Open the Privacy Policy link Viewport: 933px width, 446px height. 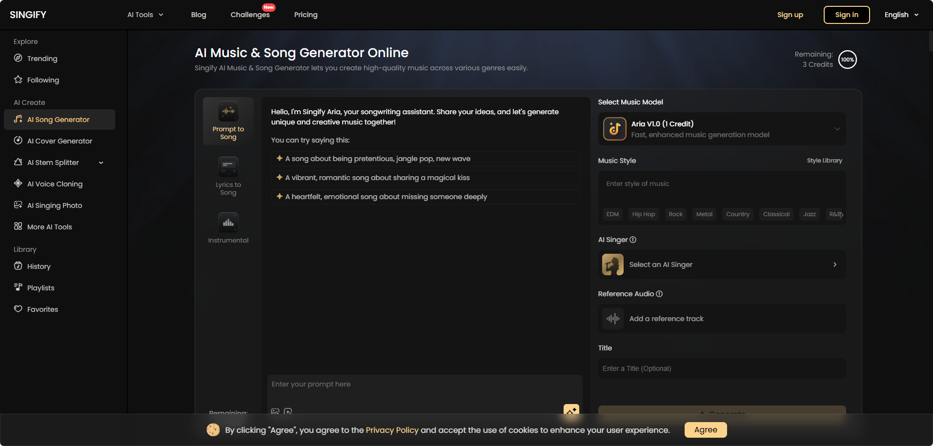(x=392, y=430)
